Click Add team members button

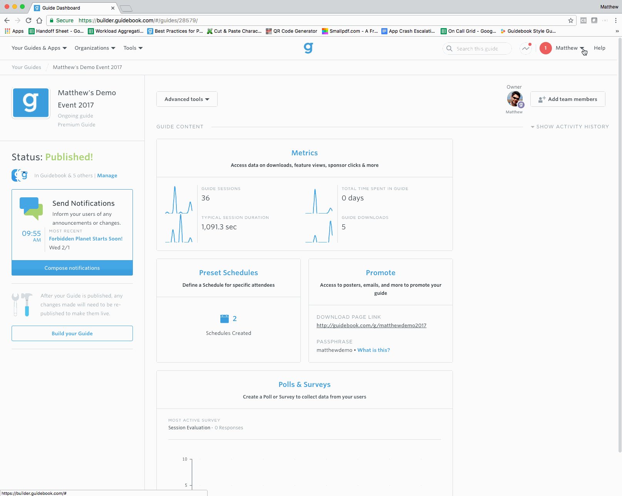pos(568,99)
